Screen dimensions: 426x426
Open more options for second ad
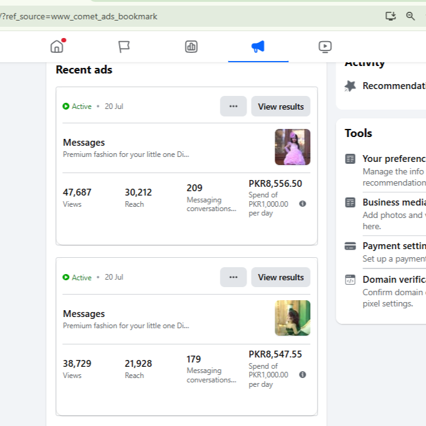234,277
